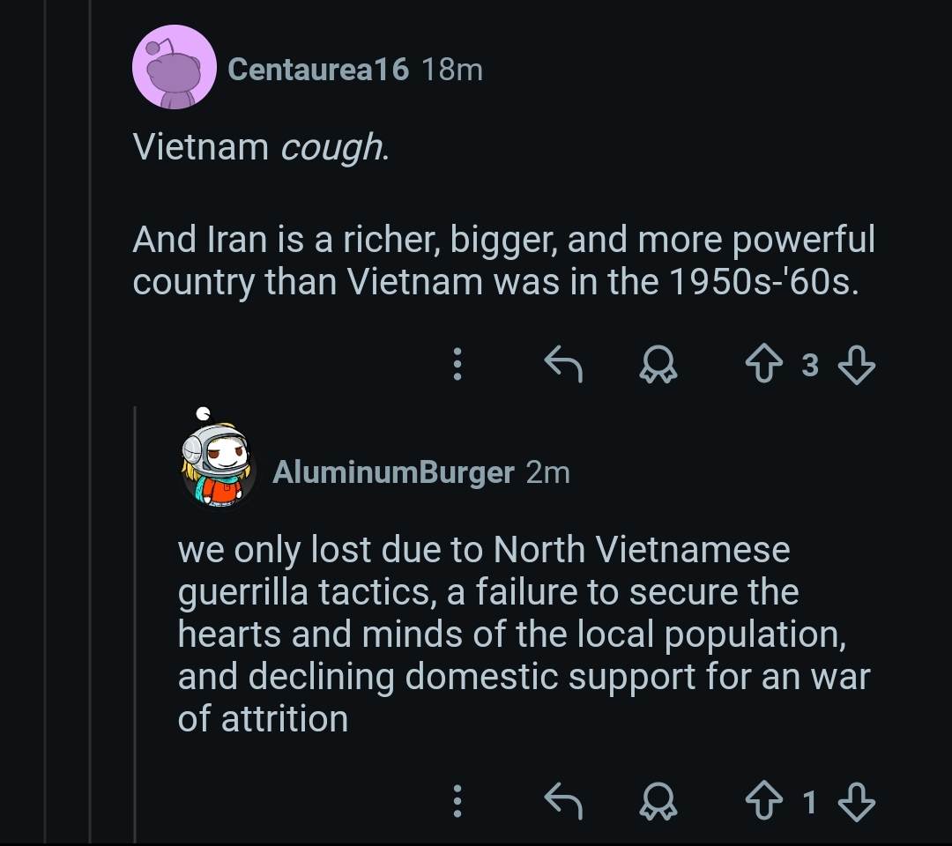Open more options for AluminumBurger's comment
This screenshot has height=846, width=952.
457,801
